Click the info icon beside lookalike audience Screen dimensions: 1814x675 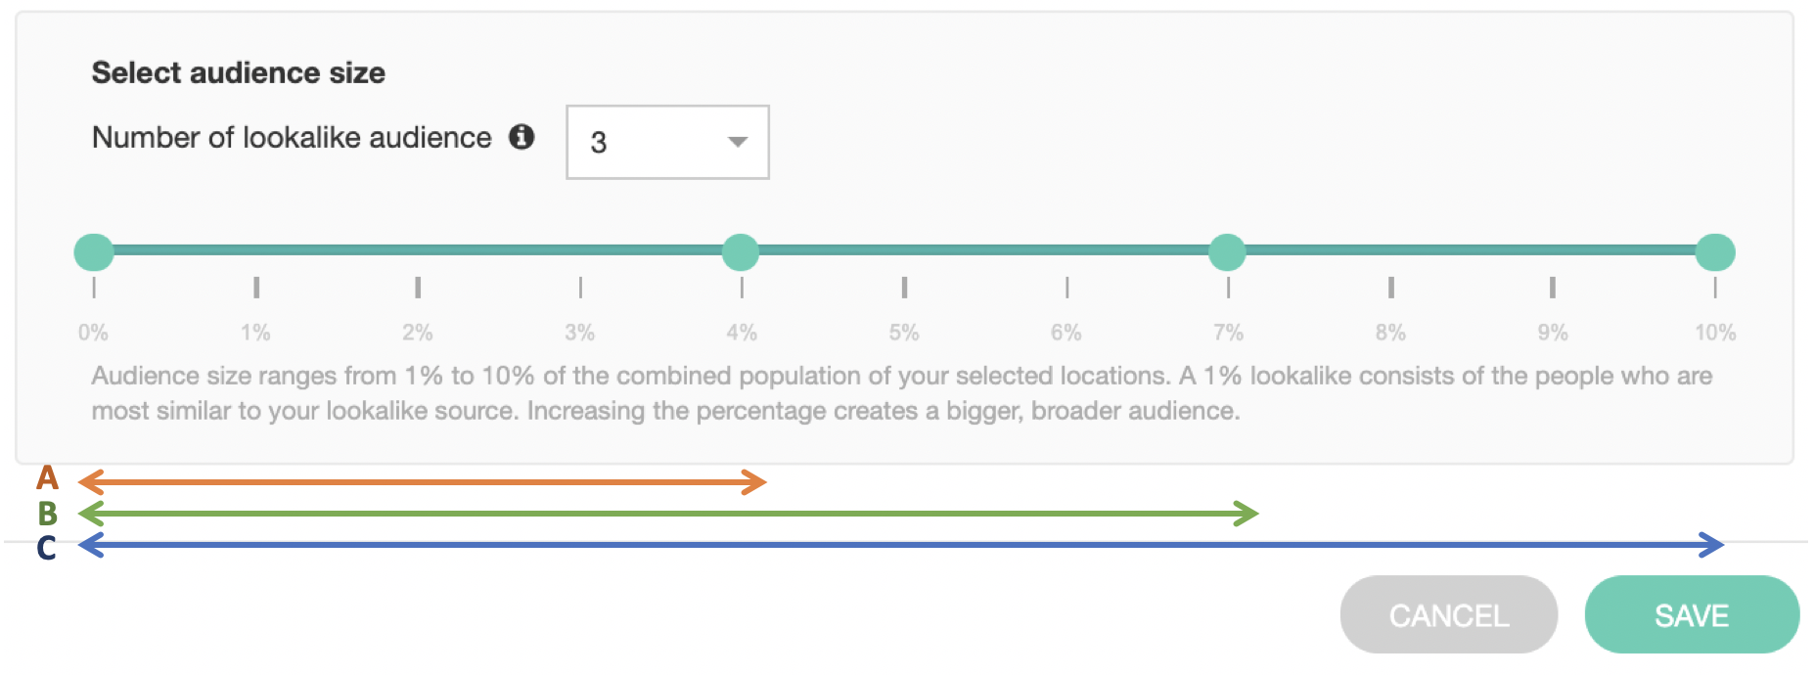click(522, 137)
